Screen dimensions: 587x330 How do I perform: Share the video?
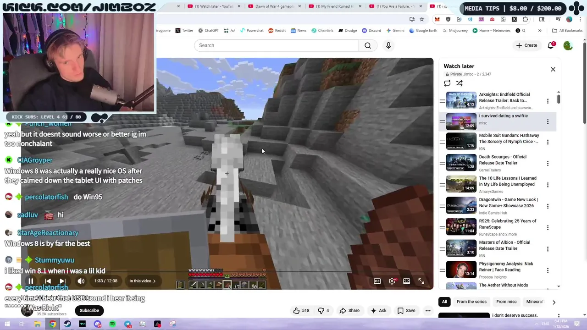pyautogui.click(x=349, y=311)
